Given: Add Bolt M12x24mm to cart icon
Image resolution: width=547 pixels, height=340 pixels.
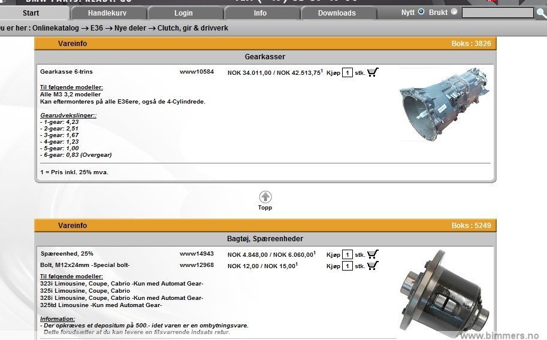Looking at the screenshot, I should pyautogui.click(x=373, y=265).
